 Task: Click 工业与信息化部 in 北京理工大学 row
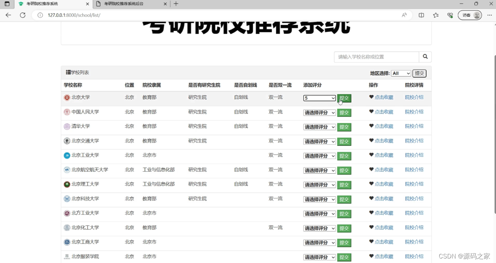tap(159, 184)
